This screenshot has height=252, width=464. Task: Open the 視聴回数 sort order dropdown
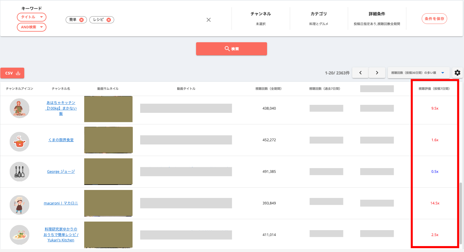[418, 73]
